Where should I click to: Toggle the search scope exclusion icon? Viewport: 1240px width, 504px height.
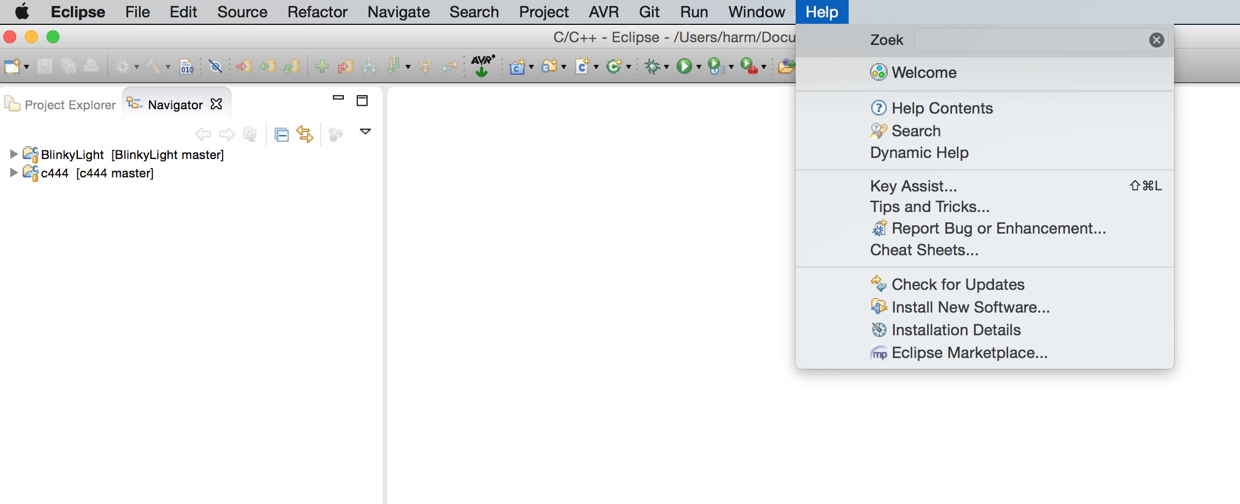pos(216,66)
